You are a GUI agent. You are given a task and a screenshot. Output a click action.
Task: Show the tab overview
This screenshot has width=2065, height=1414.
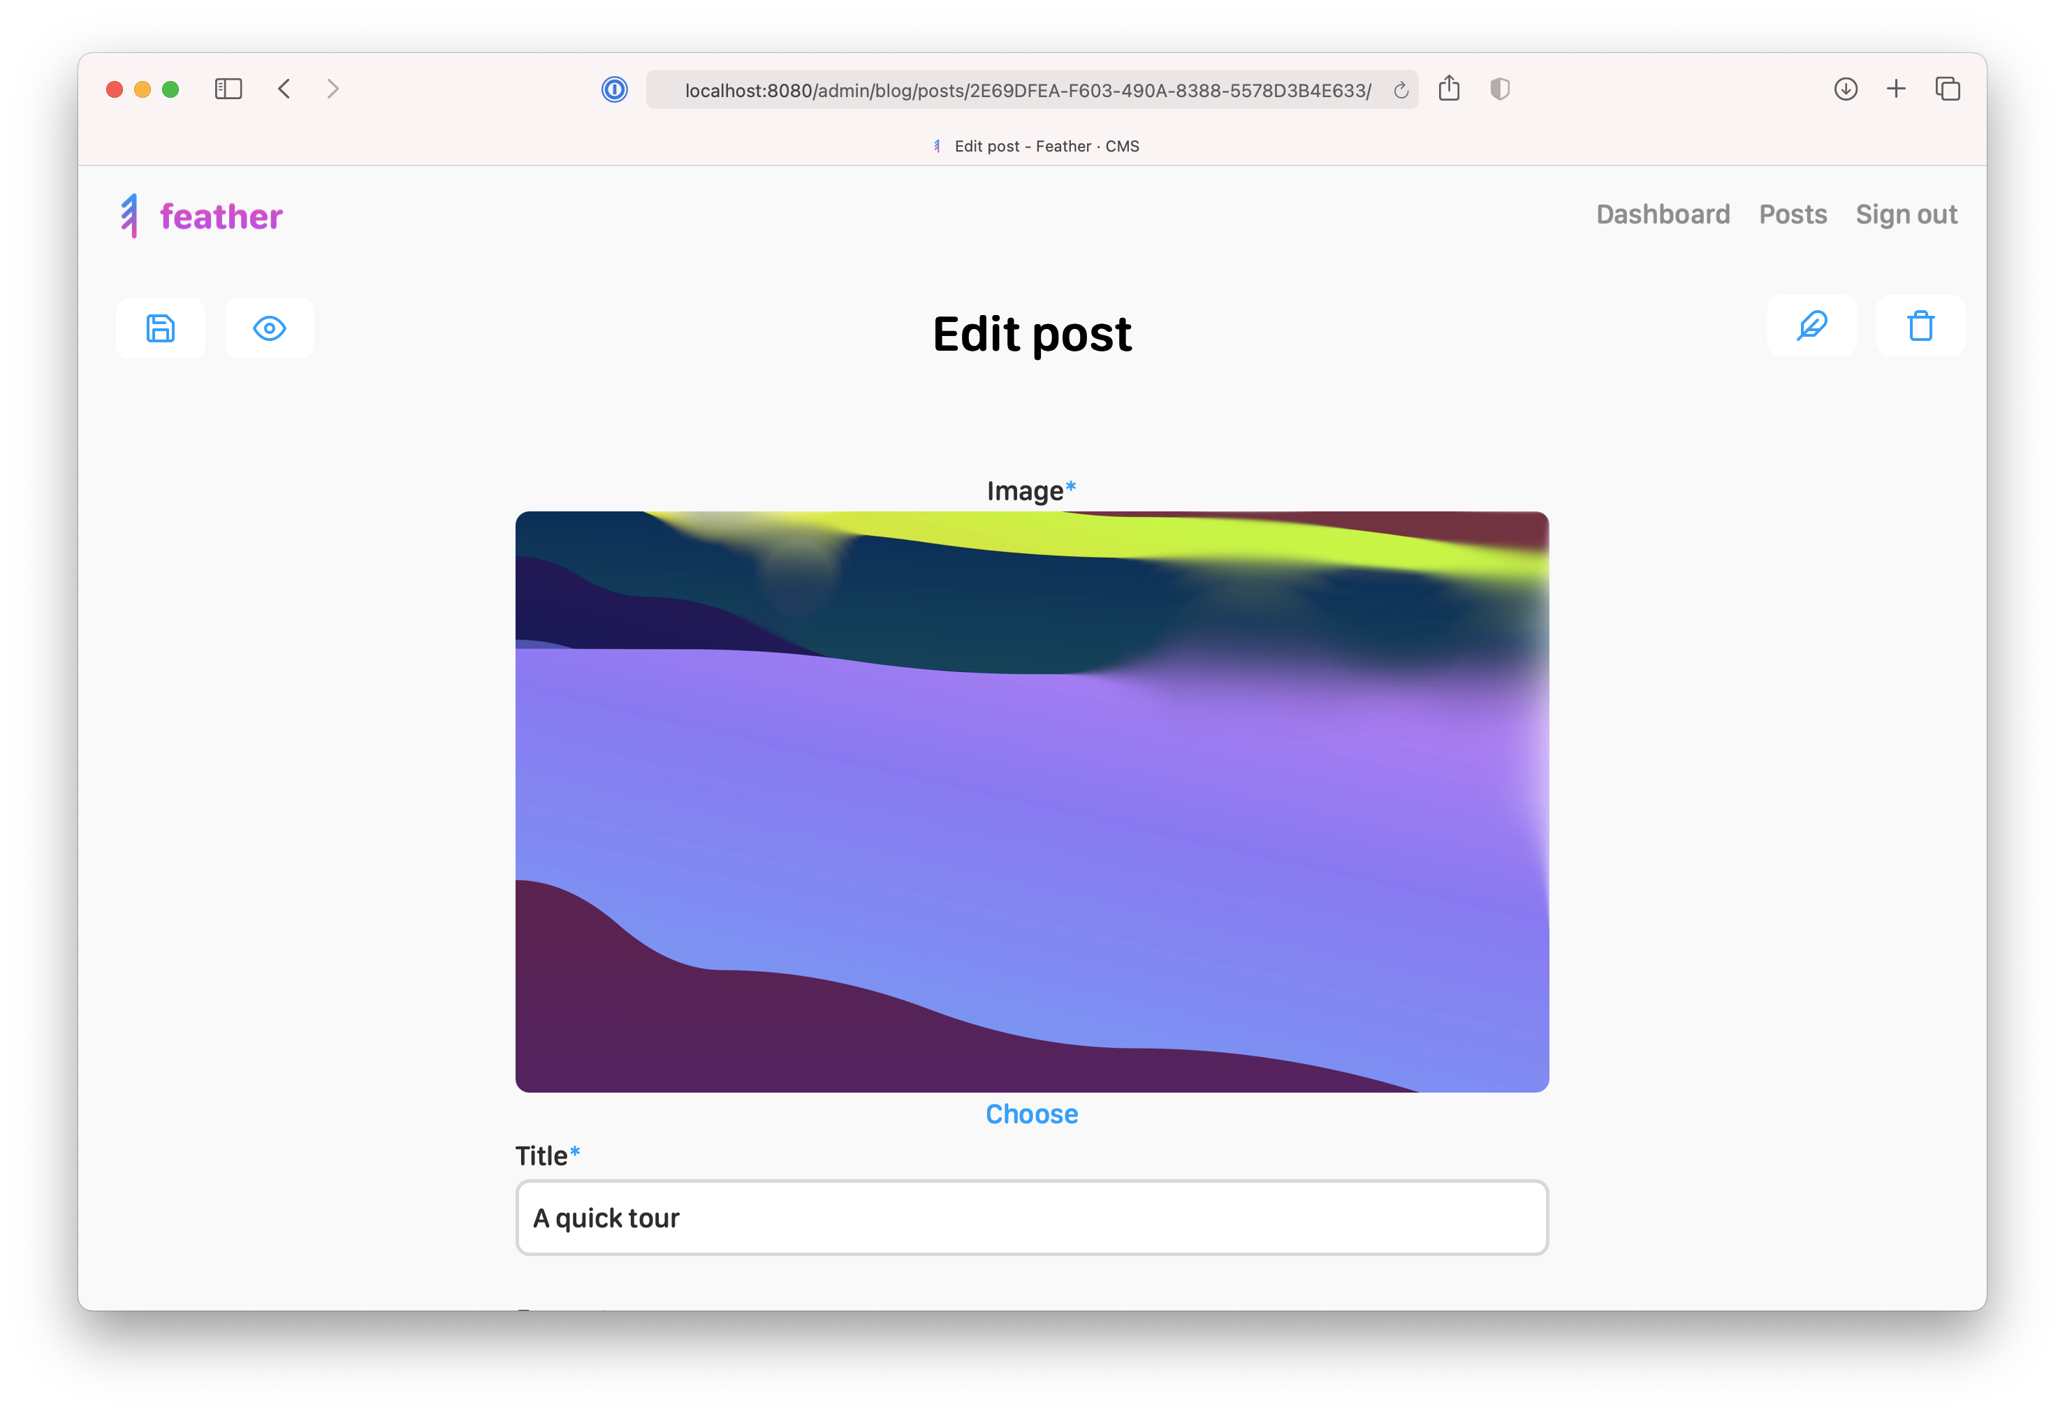[x=1948, y=89]
